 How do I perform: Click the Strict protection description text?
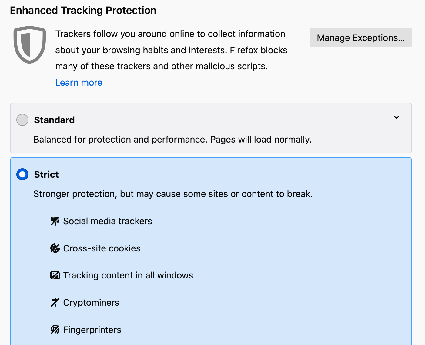coord(173,194)
